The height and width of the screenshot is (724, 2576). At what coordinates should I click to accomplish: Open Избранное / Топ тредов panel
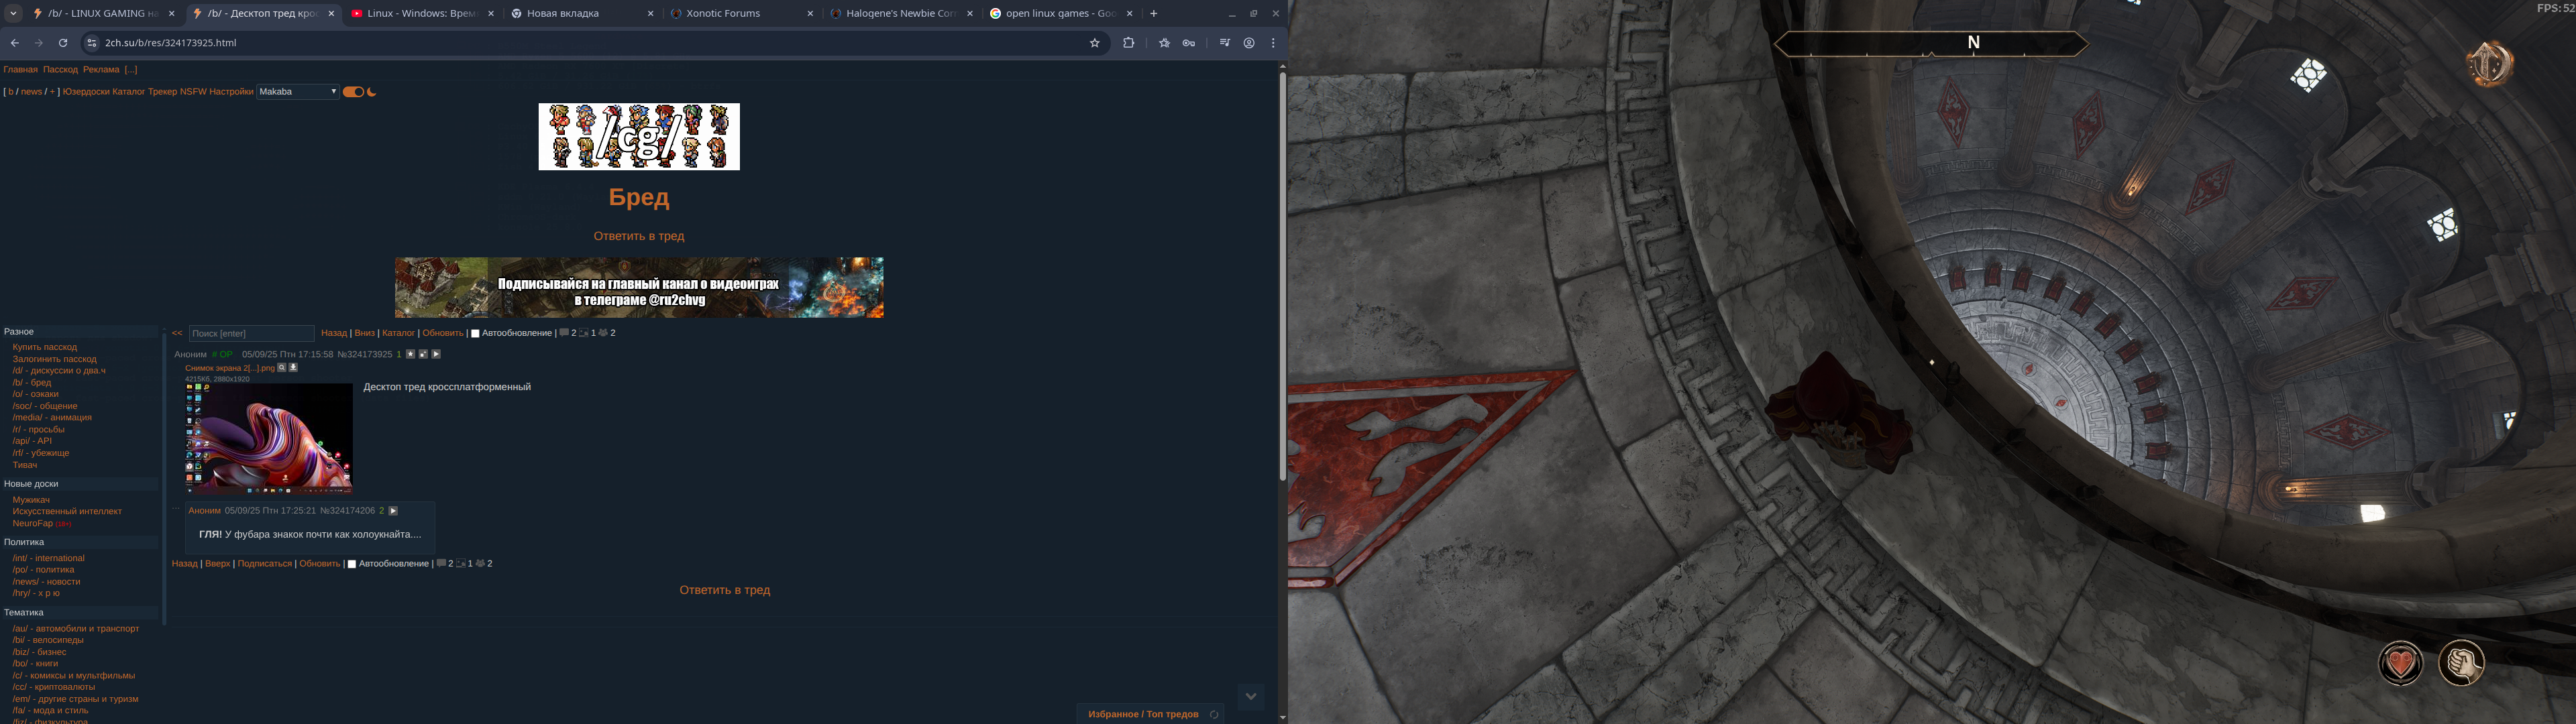pyautogui.click(x=1143, y=714)
